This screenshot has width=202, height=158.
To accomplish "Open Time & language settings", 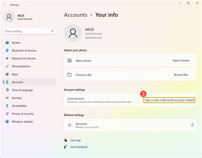I will point(29,90).
